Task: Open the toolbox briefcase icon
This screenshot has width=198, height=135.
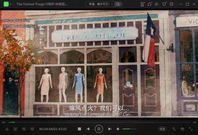Action: (182, 129)
